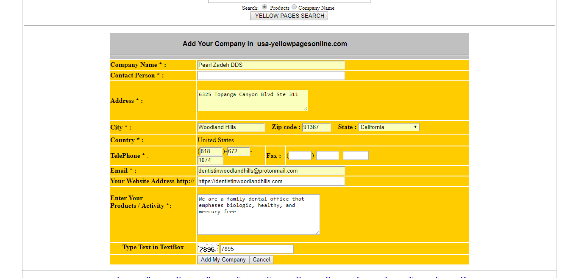
Task: Click the empty Contact Person field
Action: pyautogui.click(x=271, y=75)
